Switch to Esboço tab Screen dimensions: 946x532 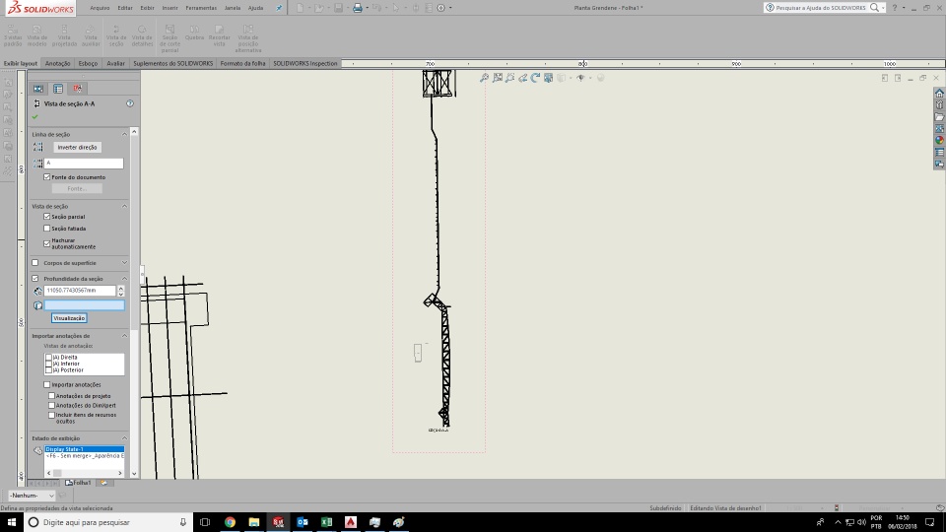88,63
